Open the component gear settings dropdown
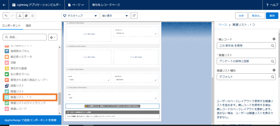Viewport: 280px width, 126px height. pyautogui.click(x=52, y=37)
